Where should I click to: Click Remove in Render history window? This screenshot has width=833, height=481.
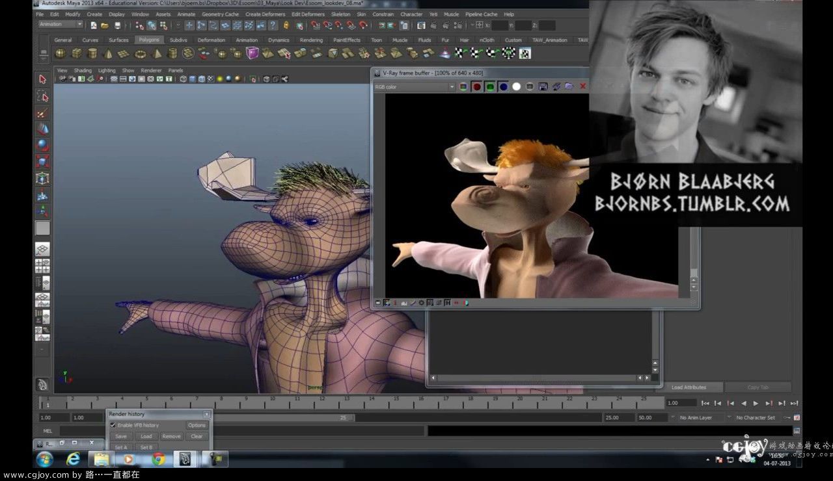pyautogui.click(x=171, y=436)
